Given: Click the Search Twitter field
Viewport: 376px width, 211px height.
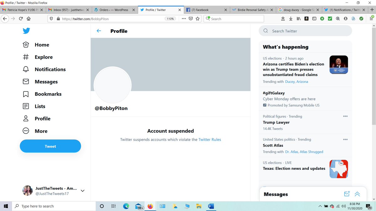Looking at the screenshot, I should pyautogui.click(x=305, y=31).
